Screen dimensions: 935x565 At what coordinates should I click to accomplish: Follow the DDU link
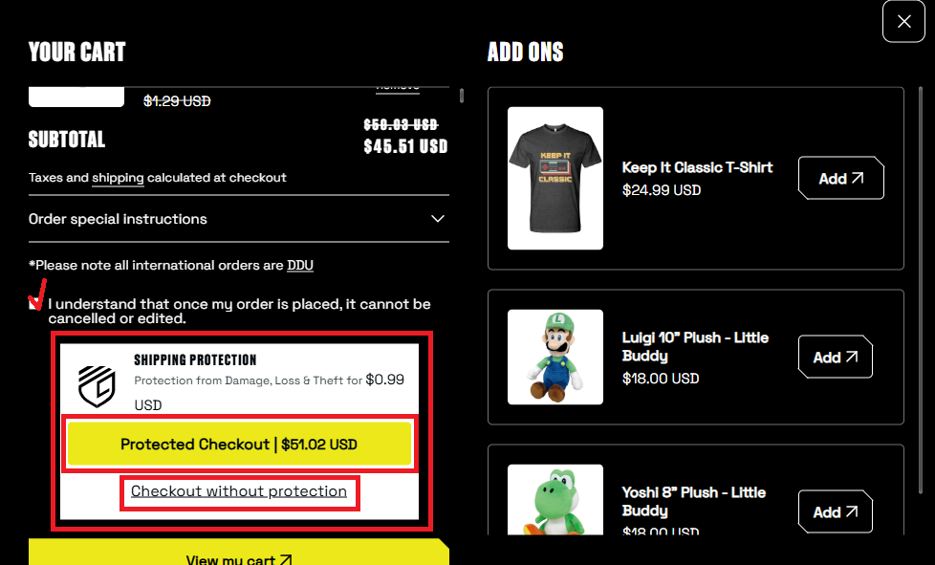click(300, 265)
